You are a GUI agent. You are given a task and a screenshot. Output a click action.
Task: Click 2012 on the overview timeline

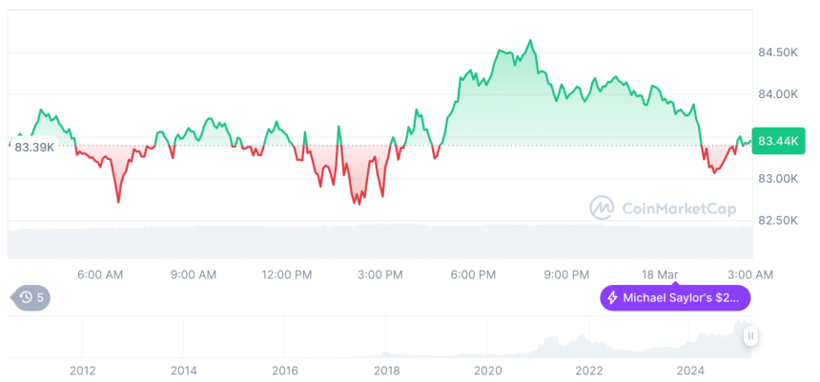[83, 372]
